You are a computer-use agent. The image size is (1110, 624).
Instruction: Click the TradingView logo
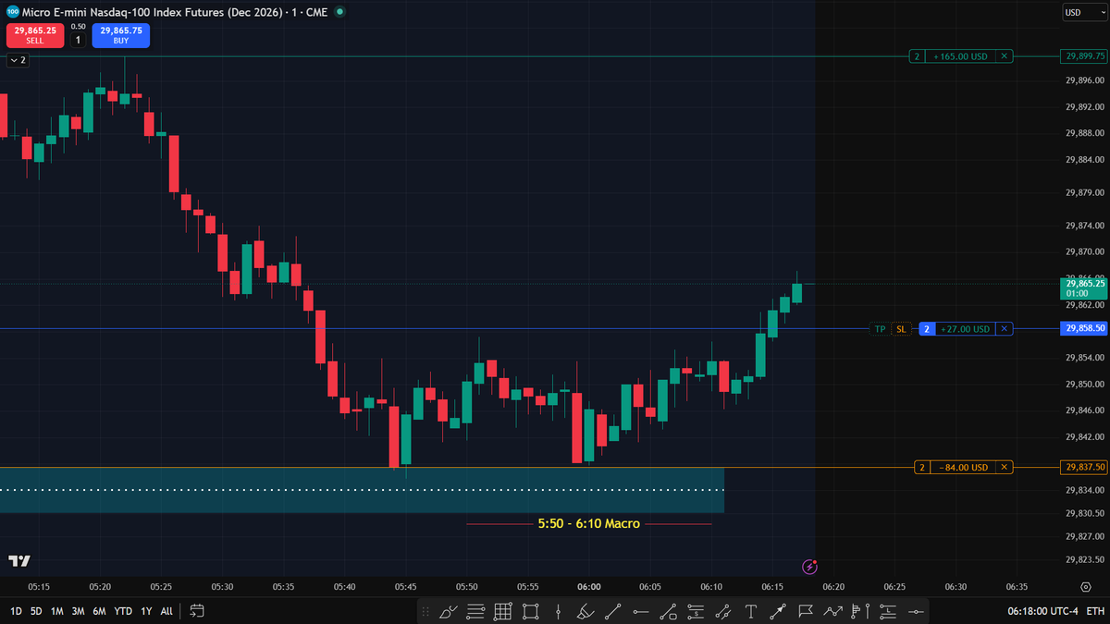tap(18, 561)
